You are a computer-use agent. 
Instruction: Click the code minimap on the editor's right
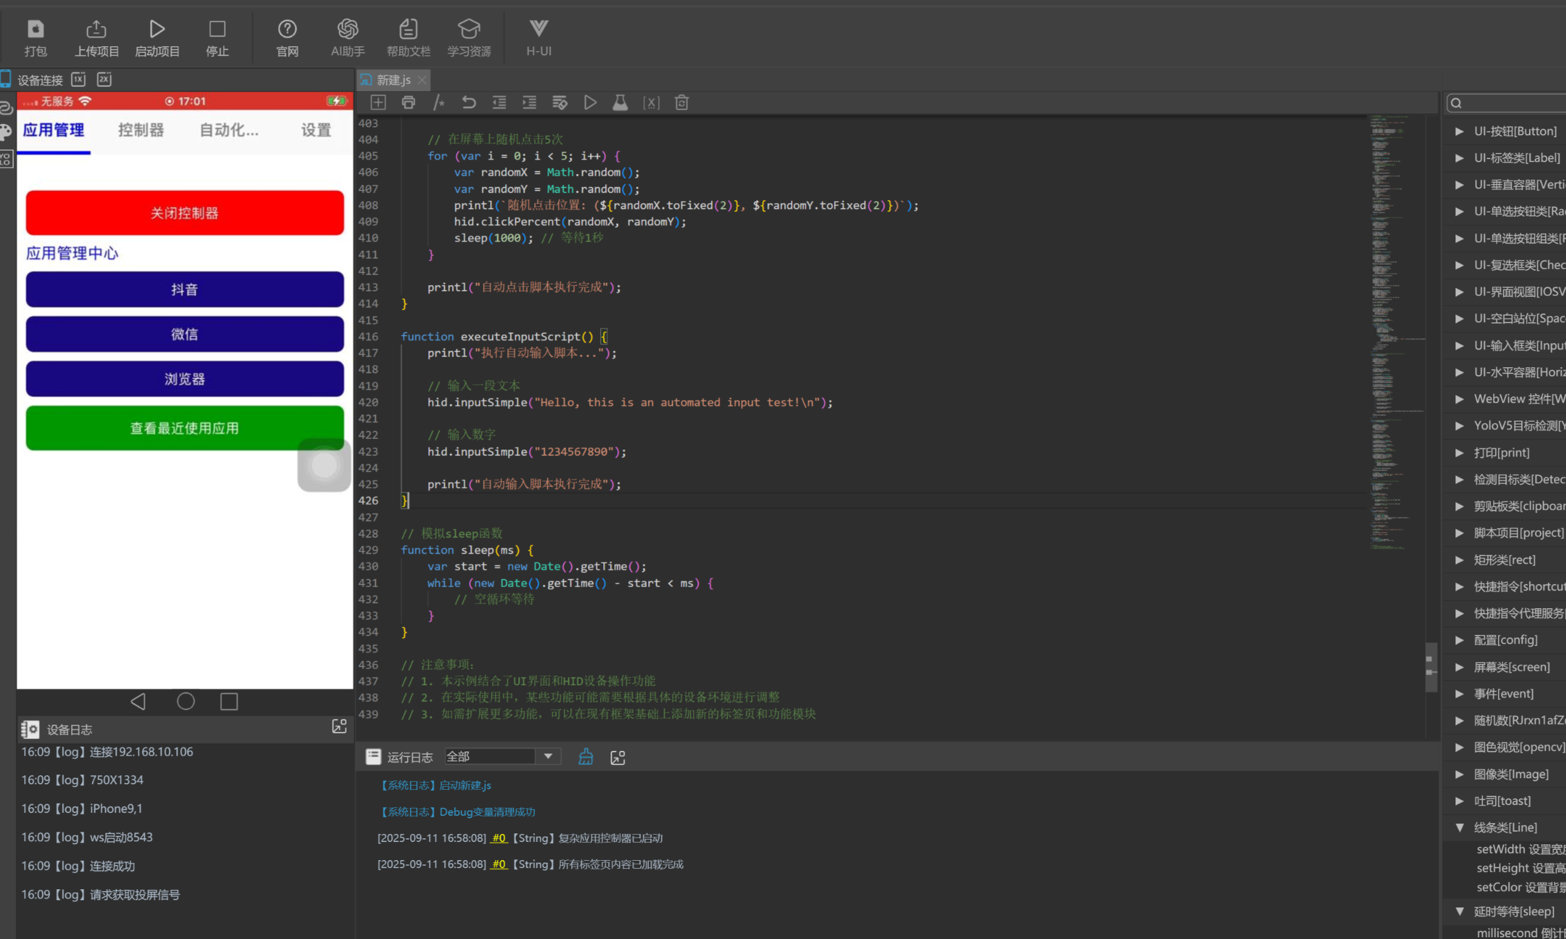point(1393,329)
